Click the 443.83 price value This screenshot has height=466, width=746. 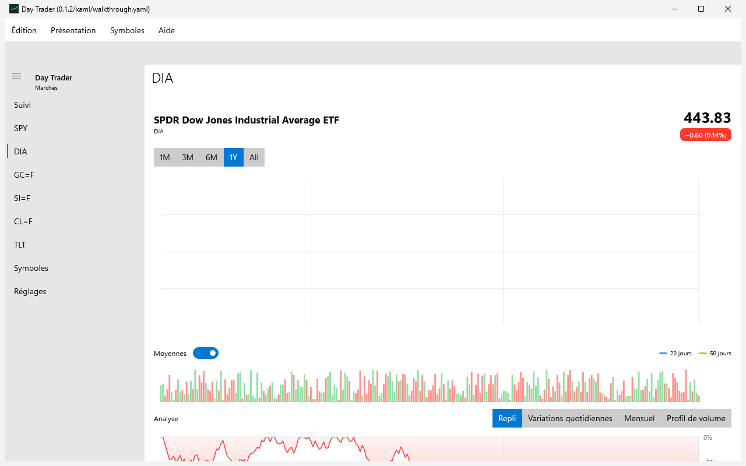click(708, 118)
